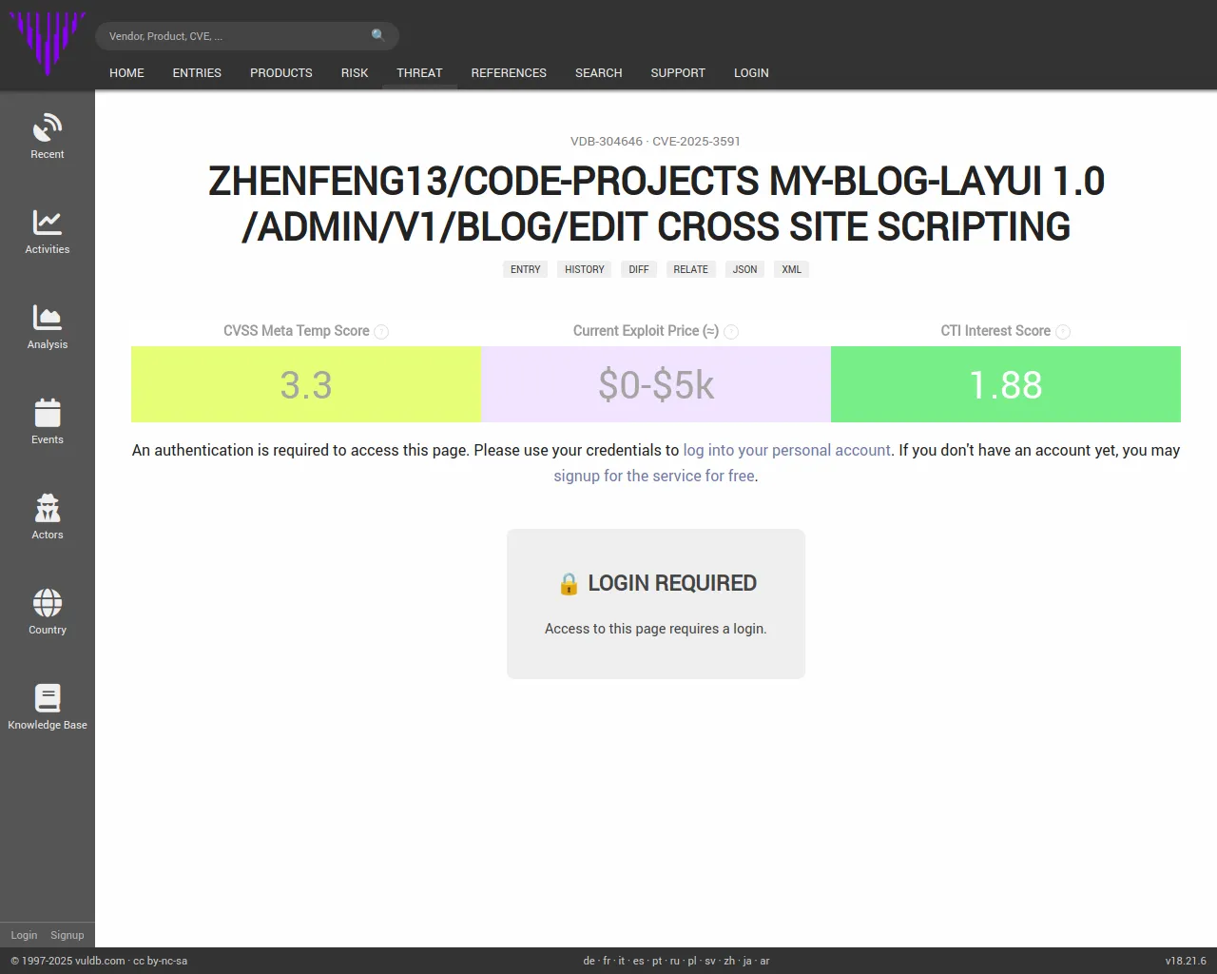Open RISK menu item
This screenshot has height=974, width=1217.
(x=355, y=72)
